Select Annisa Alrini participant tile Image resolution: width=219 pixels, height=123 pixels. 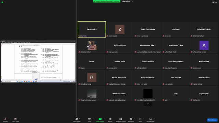coord(120,61)
